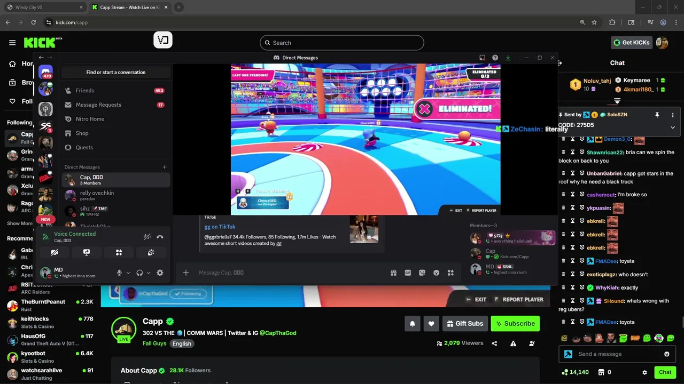
Task: Open Kick chat emote picker
Action: coord(667,354)
